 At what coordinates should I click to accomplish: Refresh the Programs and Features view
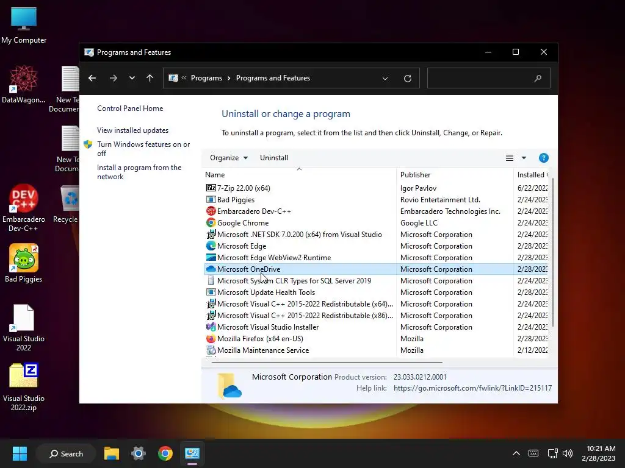coord(407,79)
